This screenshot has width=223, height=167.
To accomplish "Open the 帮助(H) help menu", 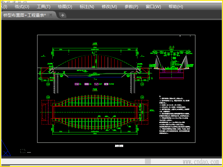I will (176, 7).
